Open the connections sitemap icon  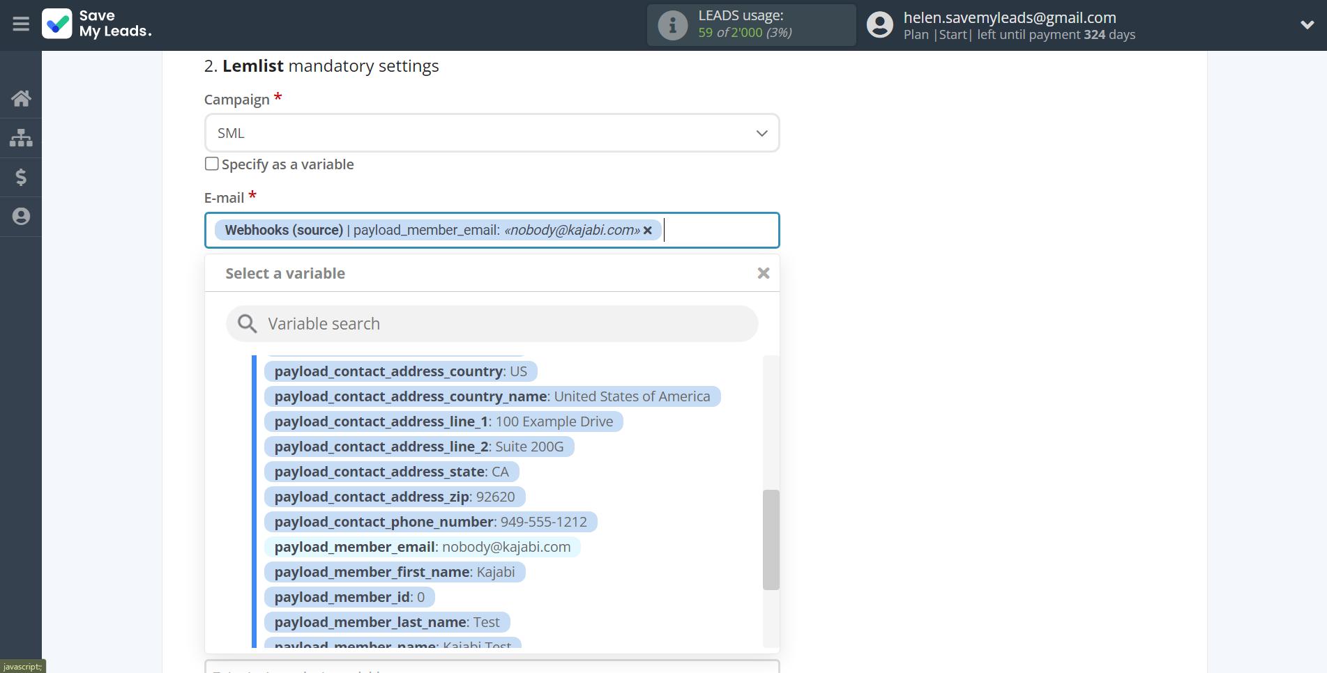pos(21,137)
